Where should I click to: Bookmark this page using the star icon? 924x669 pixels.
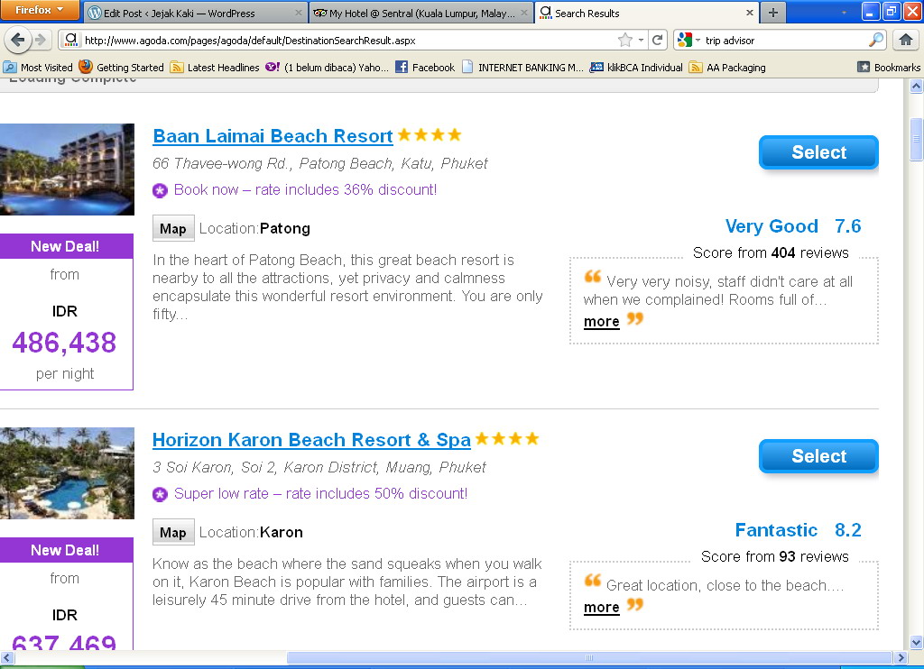pyautogui.click(x=624, y=40)
